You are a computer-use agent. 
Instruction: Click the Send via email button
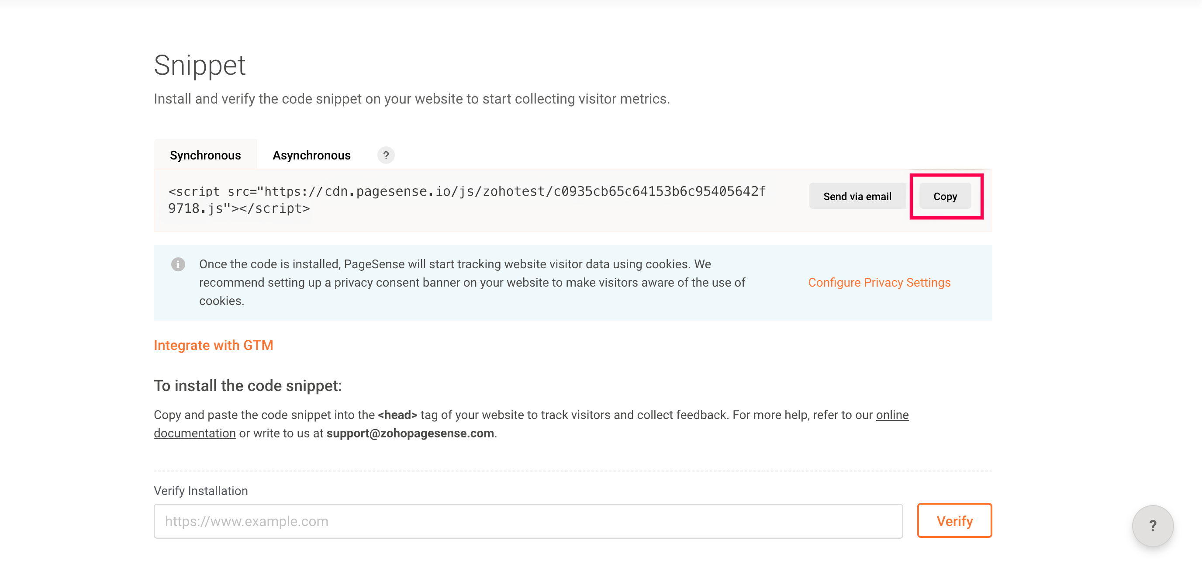coord(857,196)
